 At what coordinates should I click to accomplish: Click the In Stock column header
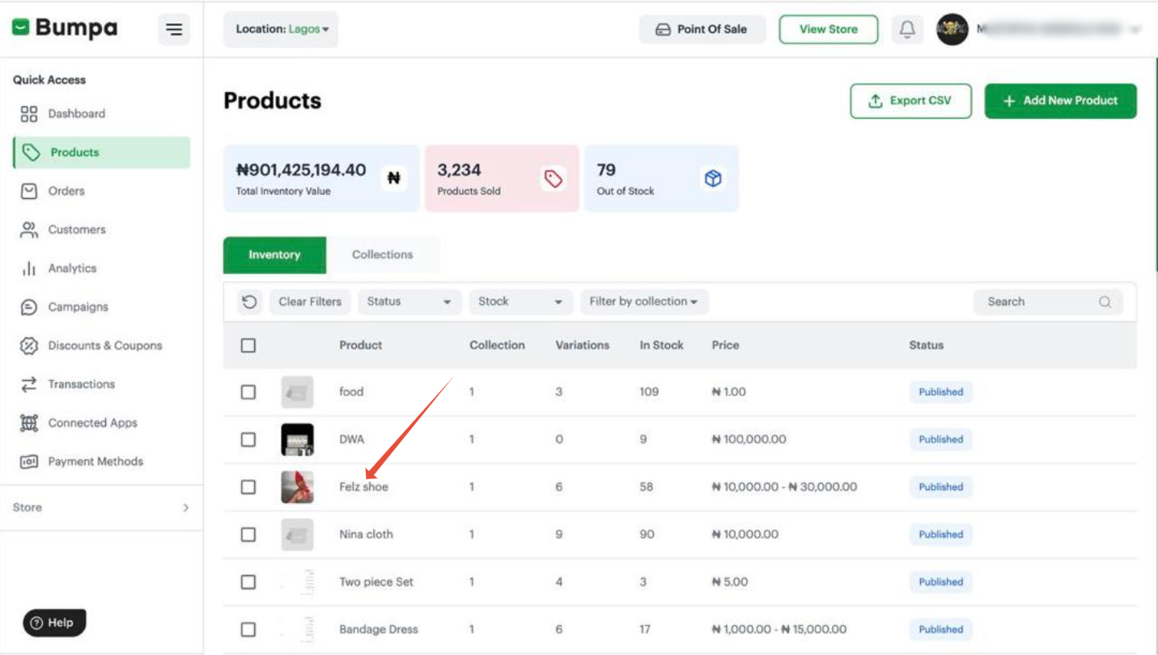point(661,345)
